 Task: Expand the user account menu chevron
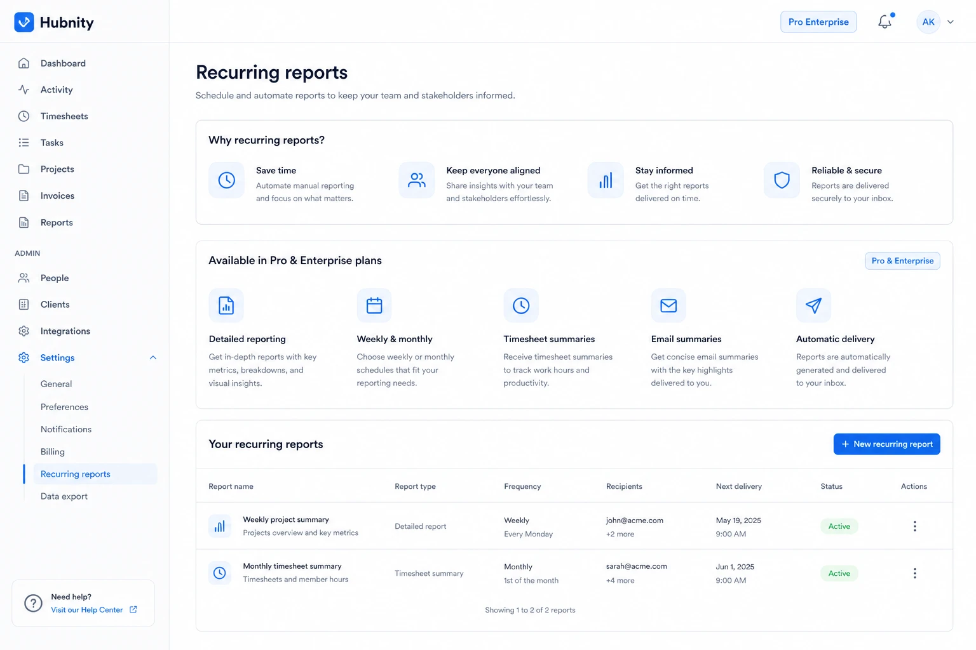951,22
